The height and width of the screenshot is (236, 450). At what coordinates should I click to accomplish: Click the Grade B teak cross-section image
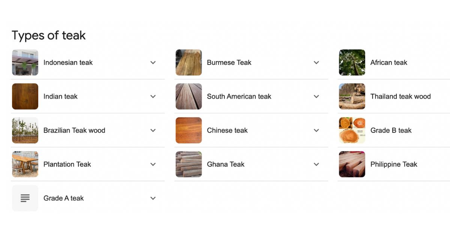tap(352, 130)
